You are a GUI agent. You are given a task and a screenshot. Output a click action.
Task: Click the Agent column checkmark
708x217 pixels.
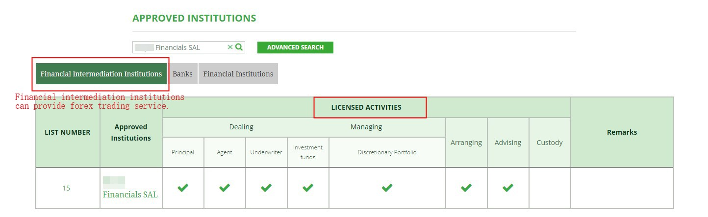(x=225, y=188)
